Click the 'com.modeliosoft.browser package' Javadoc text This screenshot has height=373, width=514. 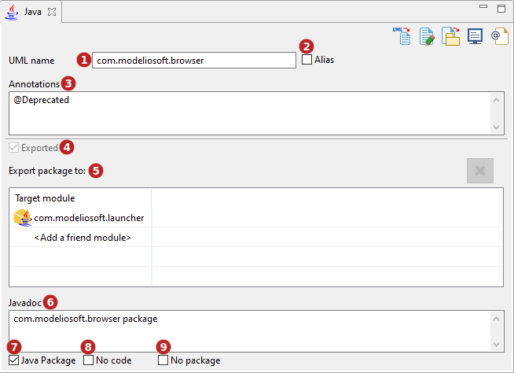pyautogui.click(x=86, y=319)
